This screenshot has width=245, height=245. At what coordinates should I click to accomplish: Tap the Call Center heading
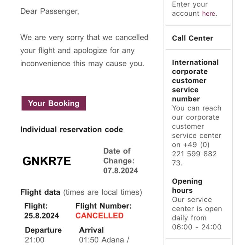click(x=192, y=38)
